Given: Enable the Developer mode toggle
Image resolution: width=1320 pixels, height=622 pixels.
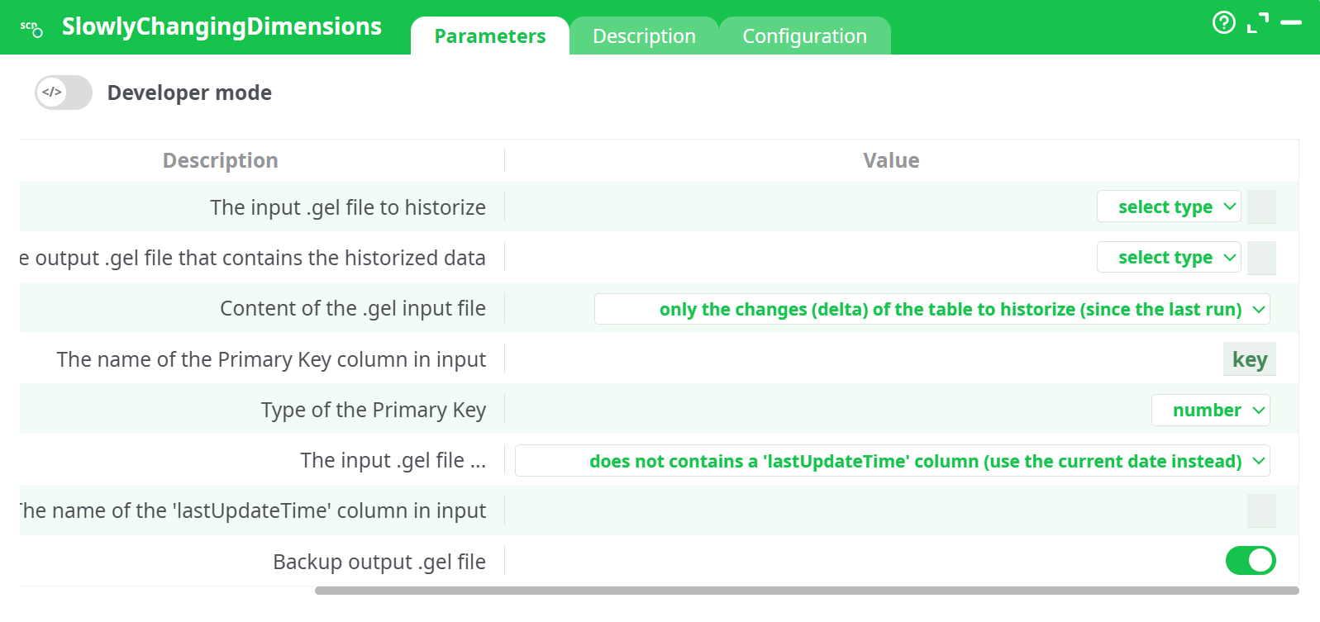Looking at the screenshot, I should tap(63, 93).
